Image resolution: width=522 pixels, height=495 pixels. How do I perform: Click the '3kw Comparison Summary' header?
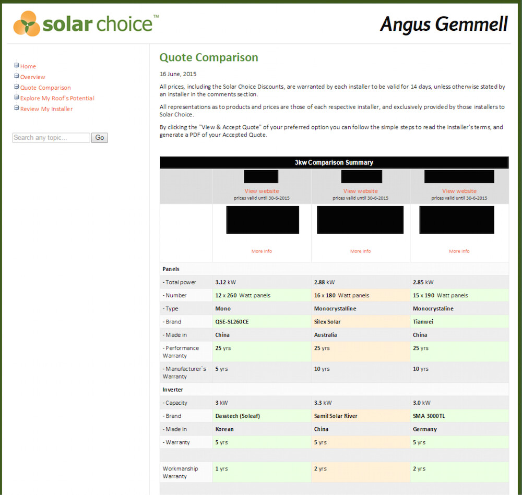(x=334, y=162)
